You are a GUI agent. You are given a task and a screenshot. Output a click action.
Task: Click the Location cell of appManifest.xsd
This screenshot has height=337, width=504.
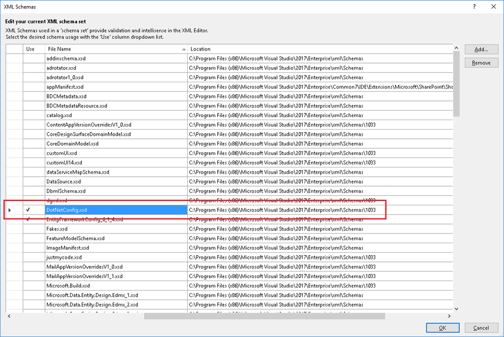pos(320,87)
